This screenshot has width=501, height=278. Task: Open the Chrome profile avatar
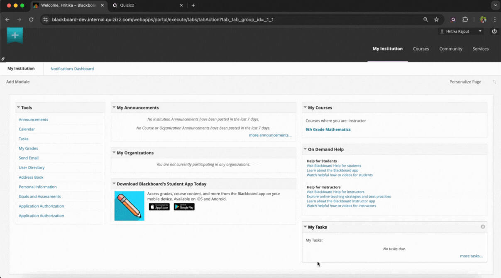coord(483,19)
